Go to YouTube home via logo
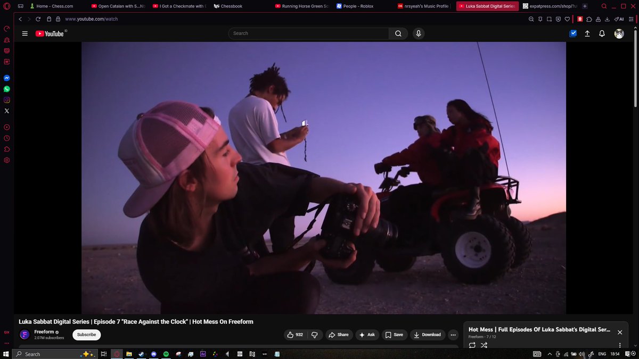Screen dimensions: 639x359 click(x=50, y=34)
